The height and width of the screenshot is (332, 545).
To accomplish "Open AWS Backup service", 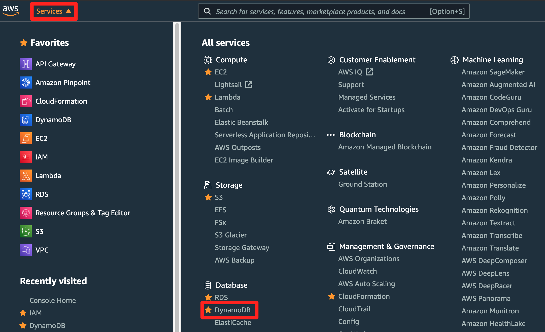I will [x=234, y=260].
